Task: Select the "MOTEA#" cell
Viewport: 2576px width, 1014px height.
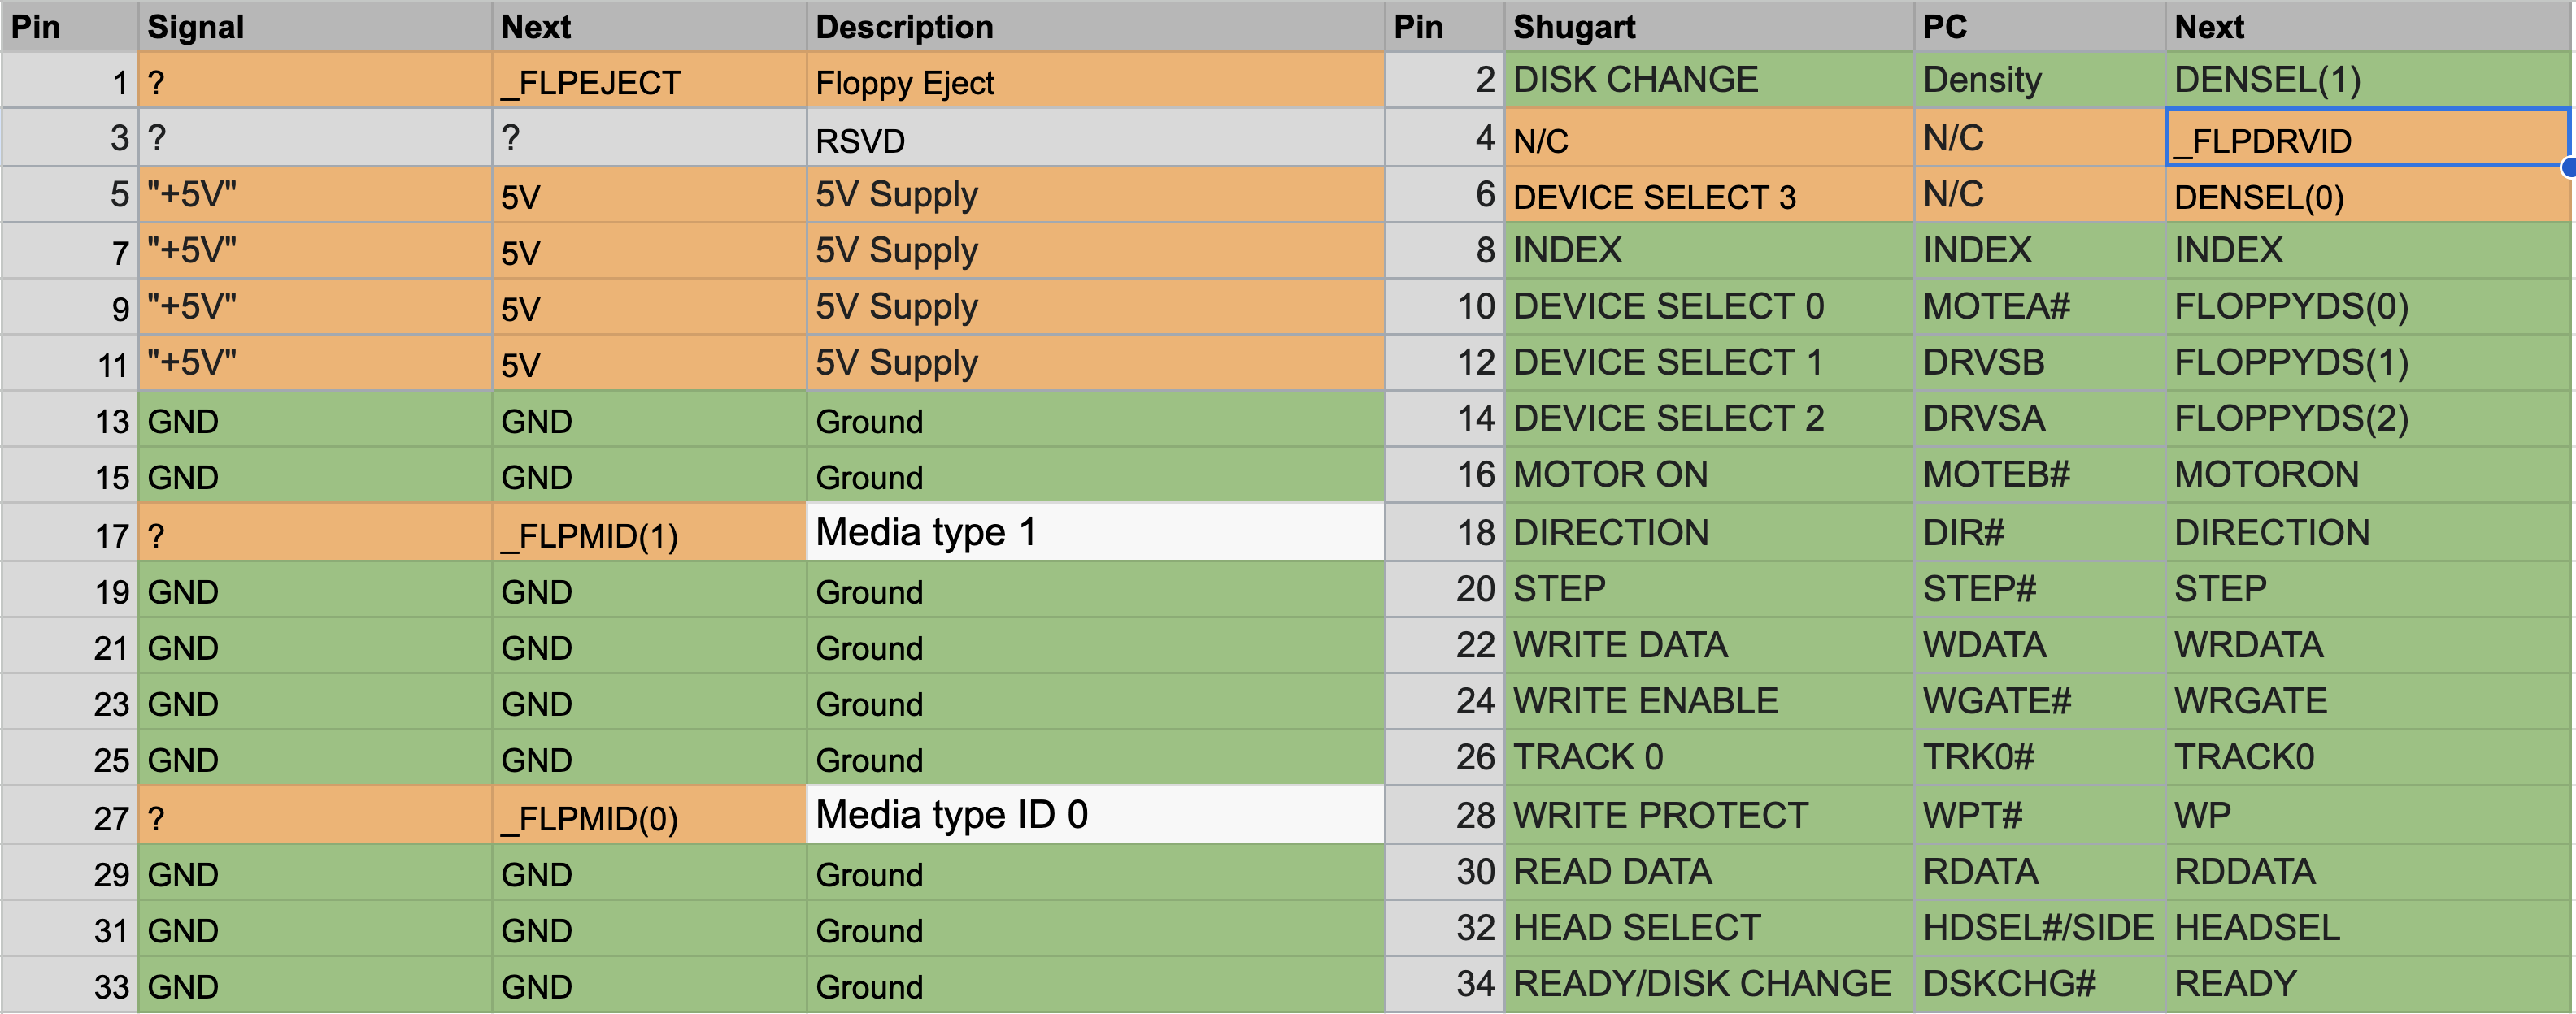Action: pos(2038,305)
